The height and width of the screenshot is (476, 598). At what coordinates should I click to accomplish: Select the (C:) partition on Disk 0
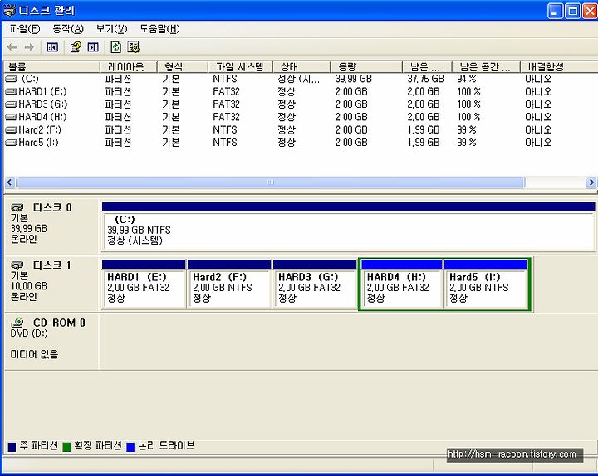point(349,226)
